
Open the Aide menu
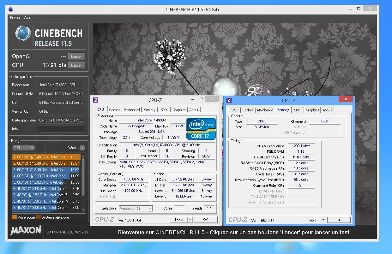28,18
